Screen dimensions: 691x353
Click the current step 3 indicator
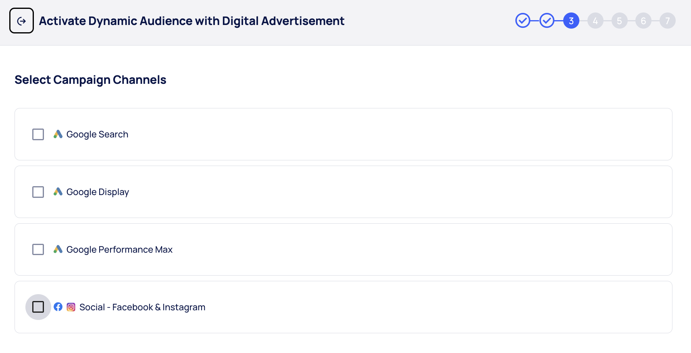click(571, 21)
